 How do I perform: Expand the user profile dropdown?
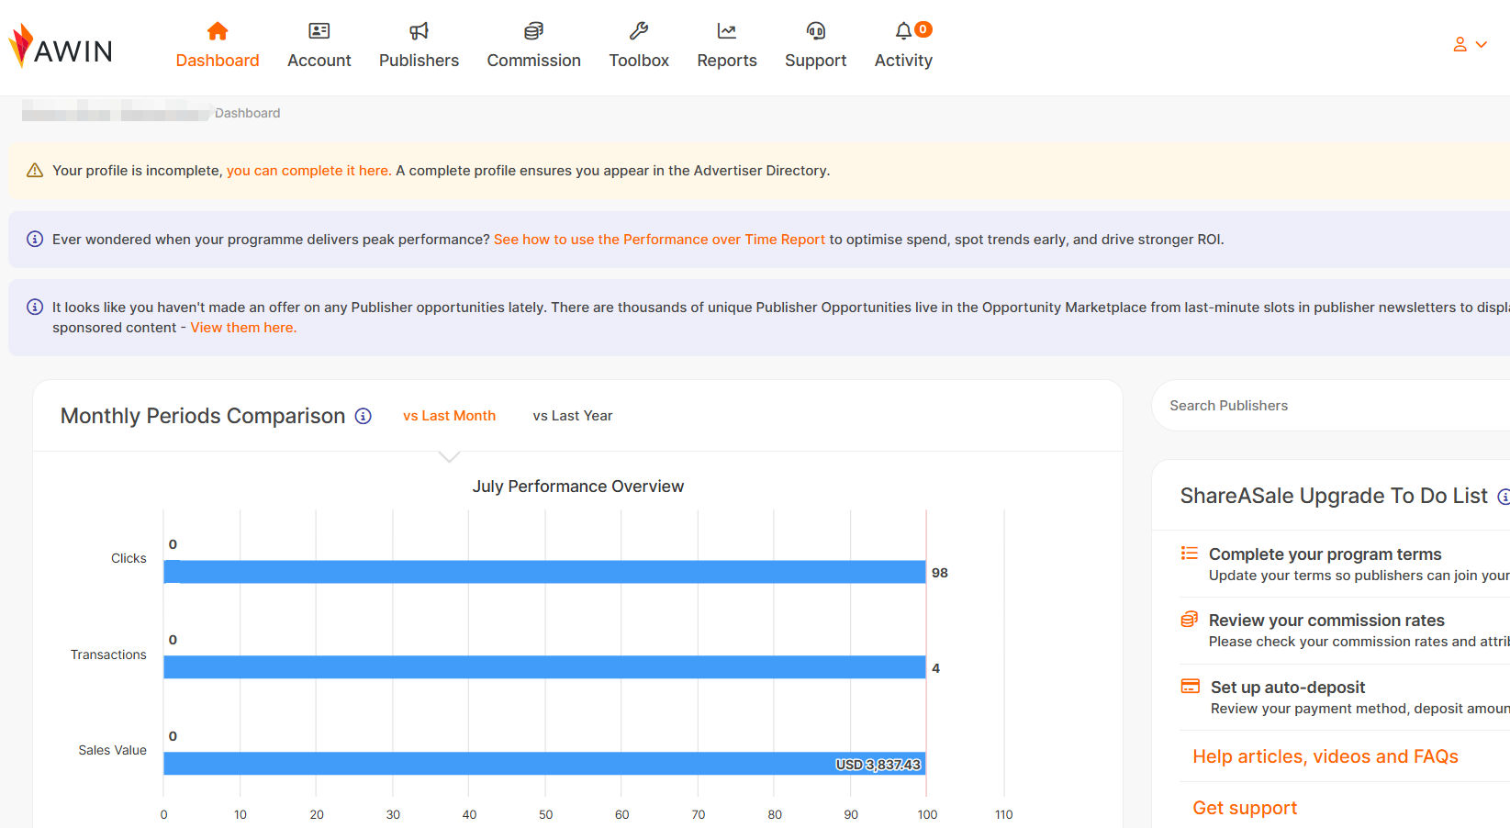[x=1469, y=44]
